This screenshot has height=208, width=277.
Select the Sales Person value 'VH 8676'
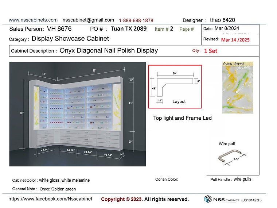59,29
